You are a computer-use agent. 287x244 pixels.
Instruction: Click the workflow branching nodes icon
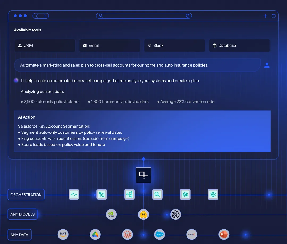tap(130, 194)
